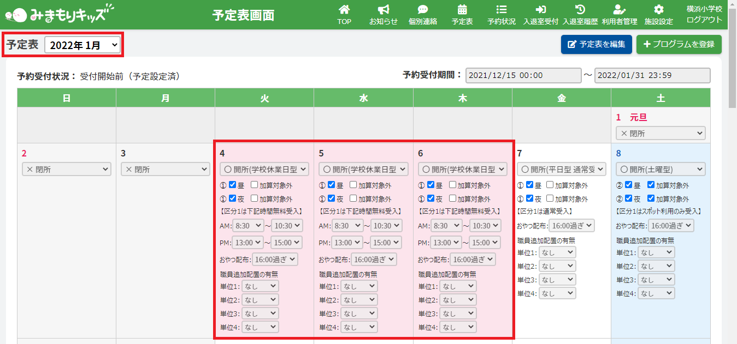
Task: Open おやつ配布 dropdown on day 7
Action: [x=571, y=225]
